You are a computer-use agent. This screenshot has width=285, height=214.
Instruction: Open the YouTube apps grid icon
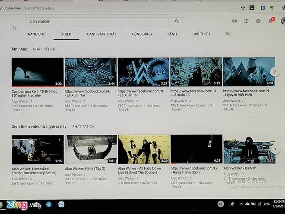tap(247, 21)
